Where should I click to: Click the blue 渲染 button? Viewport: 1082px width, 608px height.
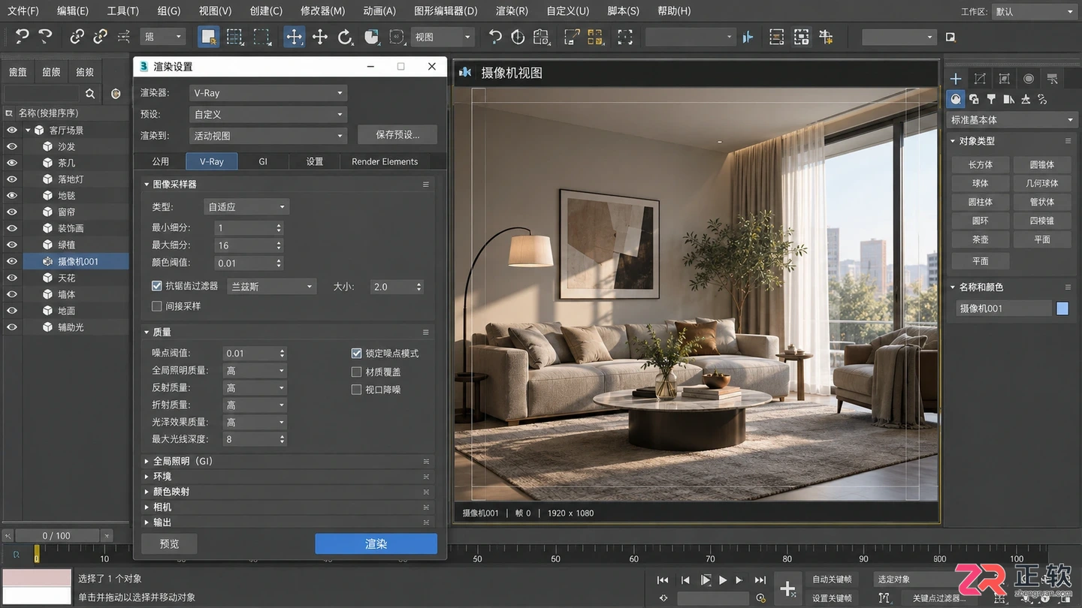(376, 544)
